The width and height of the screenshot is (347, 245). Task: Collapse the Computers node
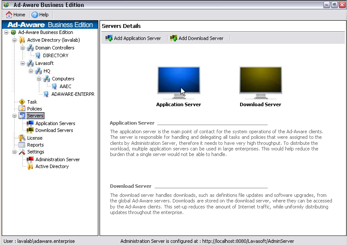pyautogui.click(x=39, y=79)
